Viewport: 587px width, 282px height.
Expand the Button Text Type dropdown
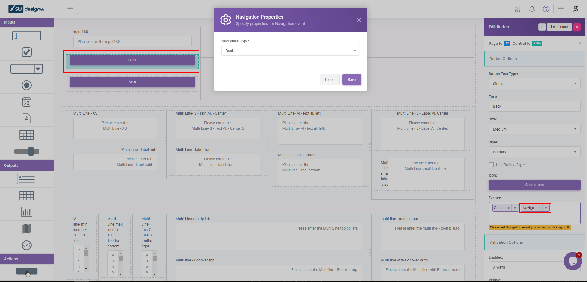pyautogui.click(x=534, y=84)
